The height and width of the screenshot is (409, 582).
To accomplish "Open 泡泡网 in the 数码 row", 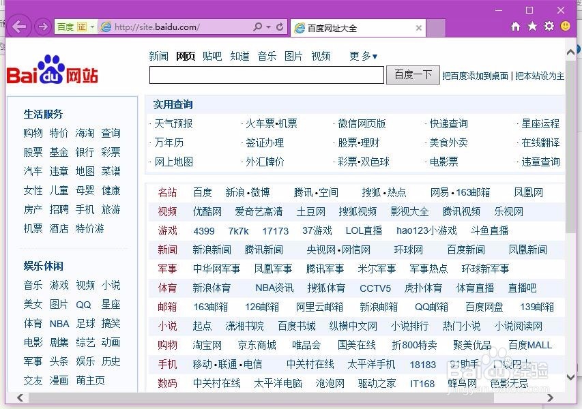I will [x=330, y=383].
